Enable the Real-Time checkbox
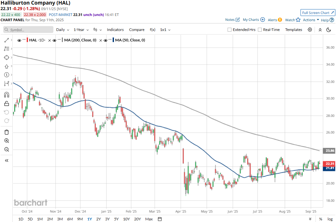This screenshot has height=222, width=336. point(260,30)
